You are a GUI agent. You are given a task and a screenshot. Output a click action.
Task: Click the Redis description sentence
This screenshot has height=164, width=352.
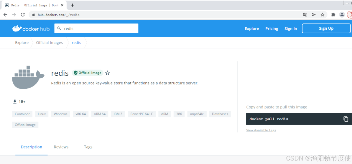pos(125,83)
